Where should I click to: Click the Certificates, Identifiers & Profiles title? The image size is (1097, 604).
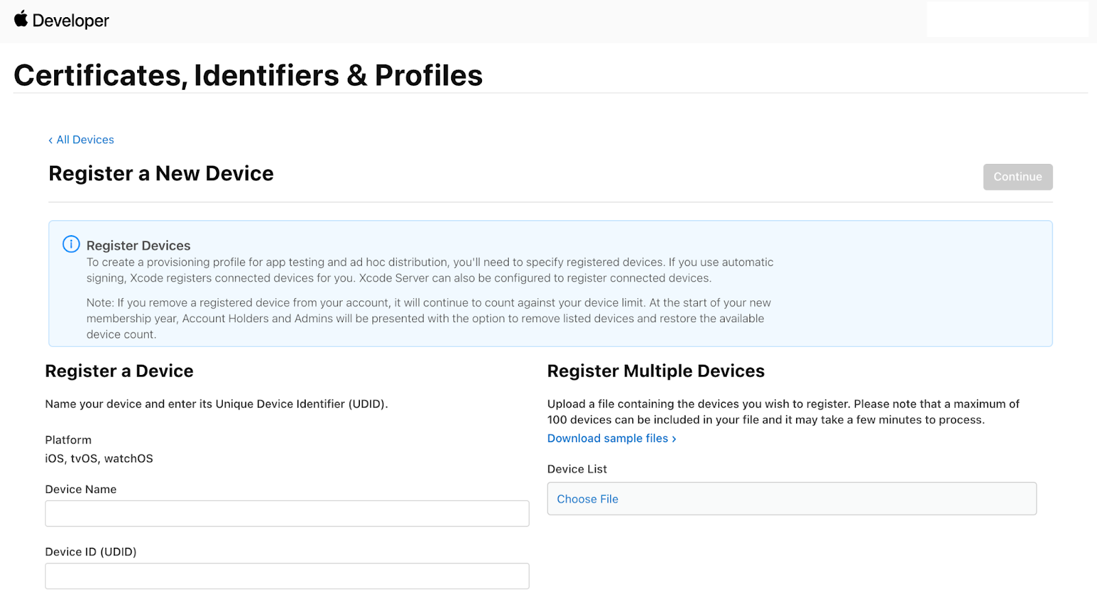pos(248,75)
